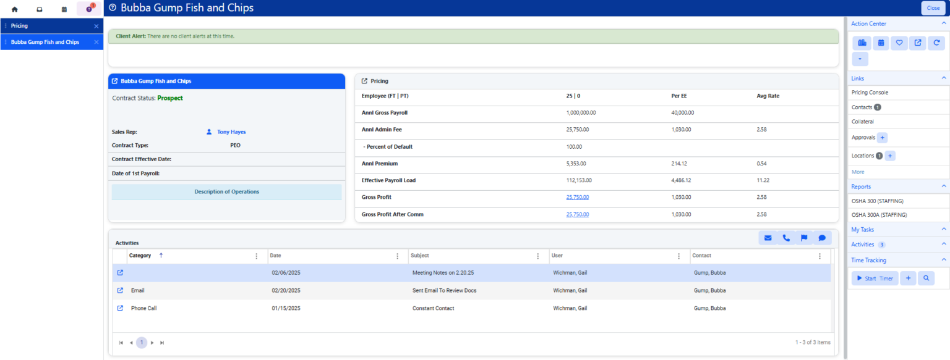The width and height of the screenshot is (950, 360).
Task: Open the chat bubble icon in Activities toolbar
Action: click(x=823, y=237)
